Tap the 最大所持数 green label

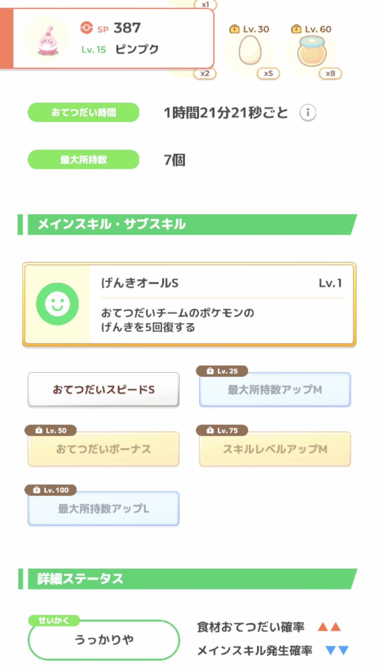83,159
